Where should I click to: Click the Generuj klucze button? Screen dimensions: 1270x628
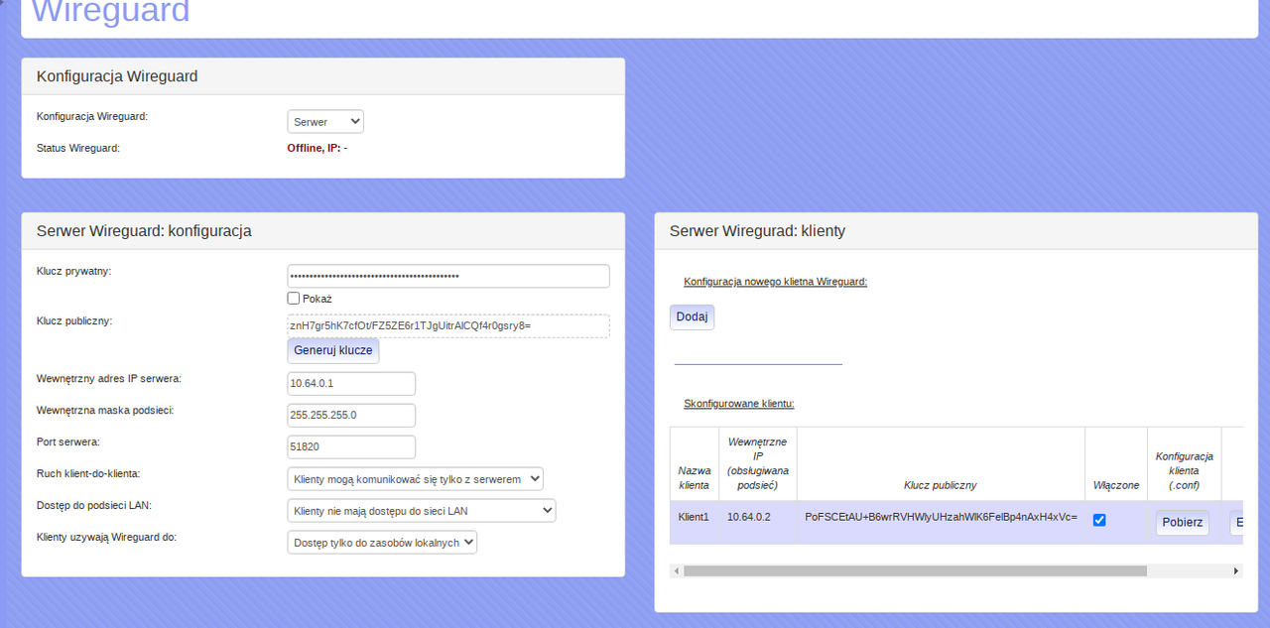click(x=333, y=350)
